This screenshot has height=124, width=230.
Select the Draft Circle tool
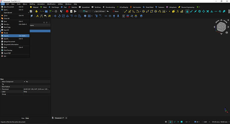143,11
